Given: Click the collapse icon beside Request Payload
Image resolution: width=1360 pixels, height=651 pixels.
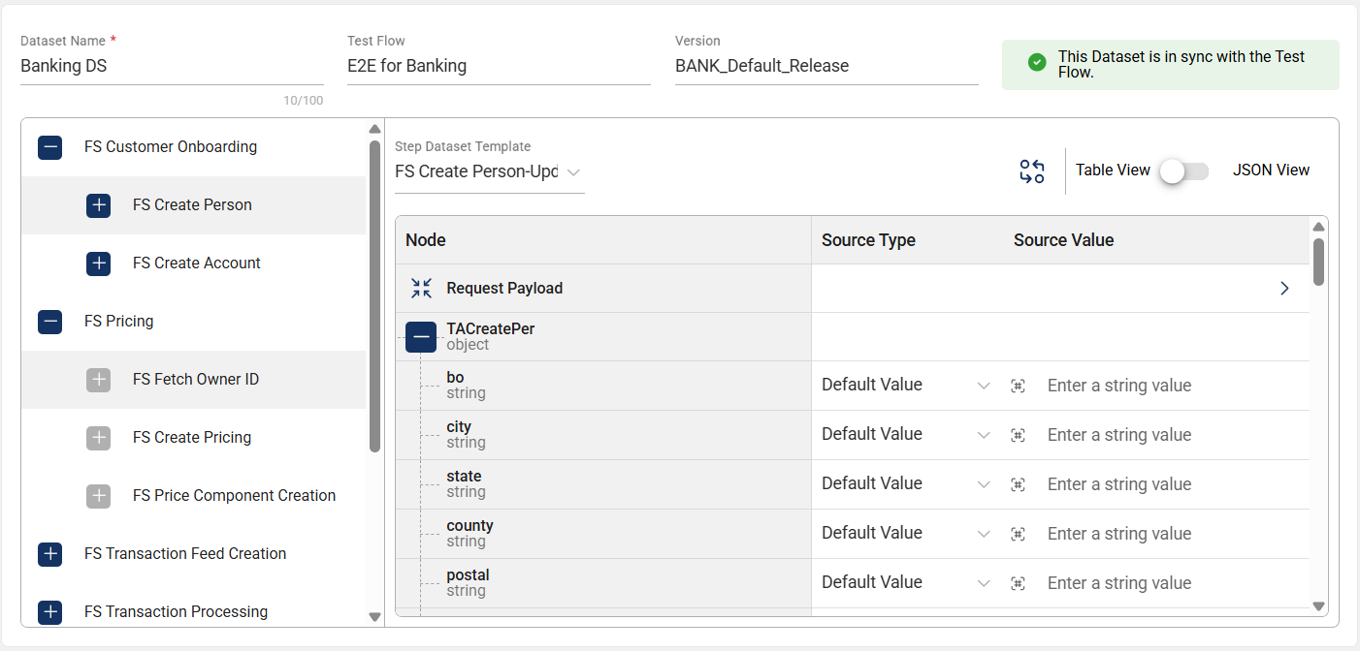Looking at the screenshot, I should 421,288.
